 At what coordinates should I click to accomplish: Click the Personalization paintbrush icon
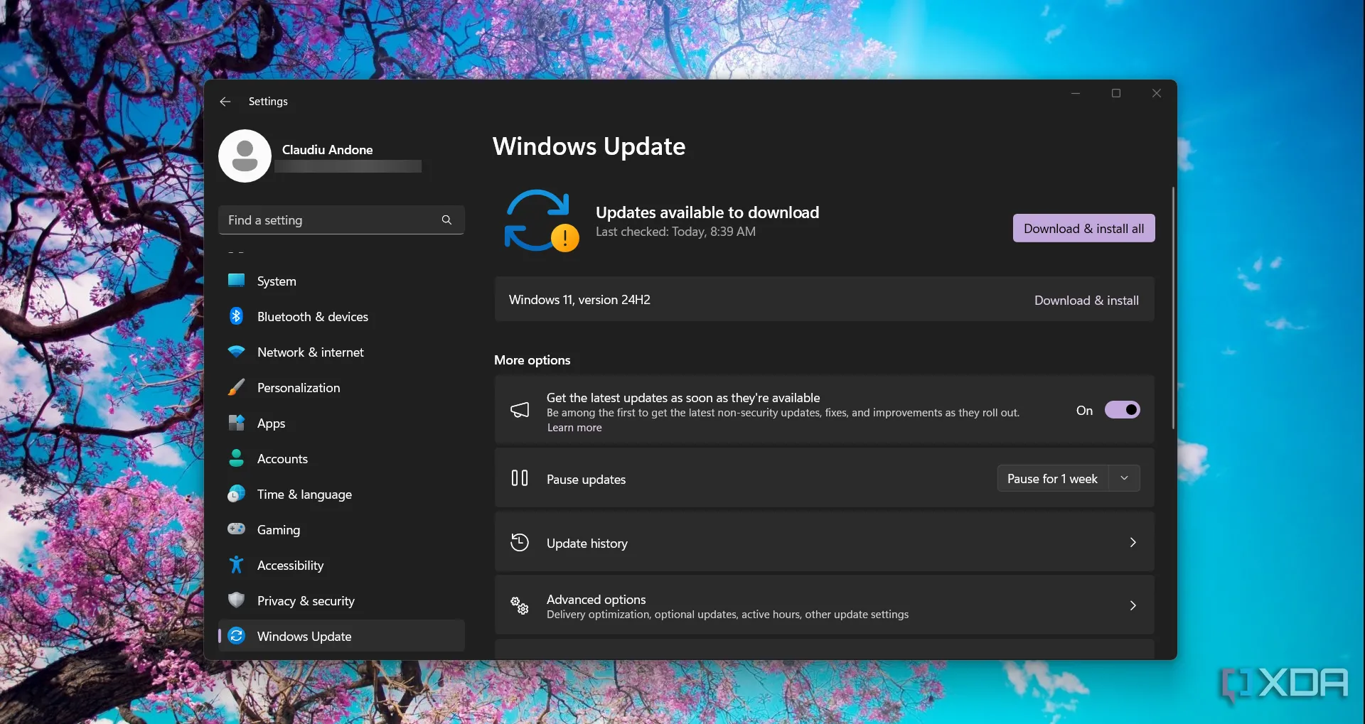[x=237, y=387]
